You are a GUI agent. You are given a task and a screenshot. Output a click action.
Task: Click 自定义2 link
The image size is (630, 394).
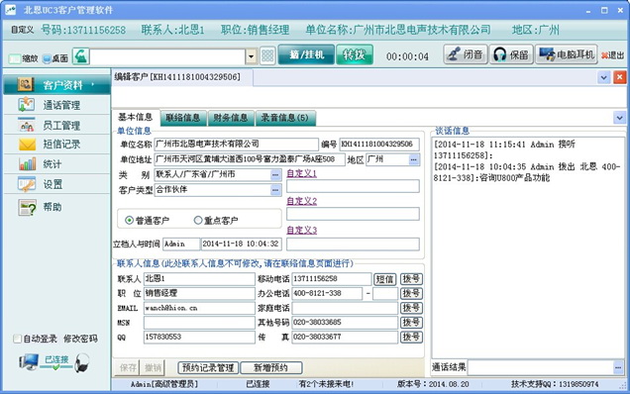point(302,201)
